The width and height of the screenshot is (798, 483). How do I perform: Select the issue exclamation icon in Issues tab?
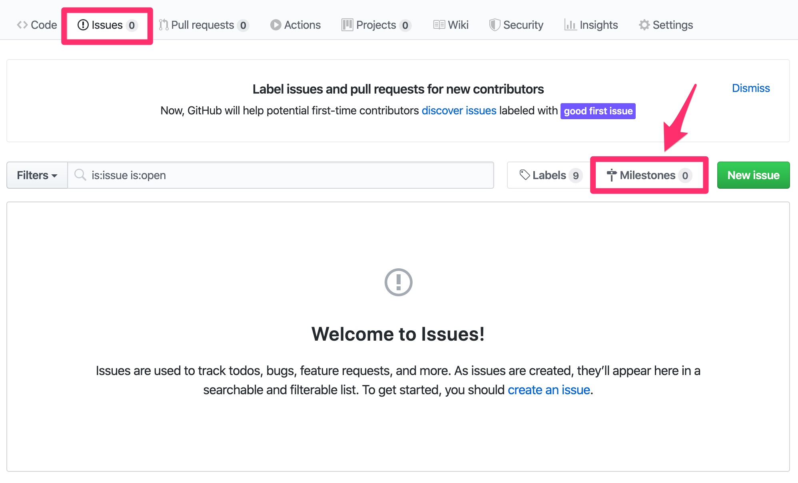point(83,25)
